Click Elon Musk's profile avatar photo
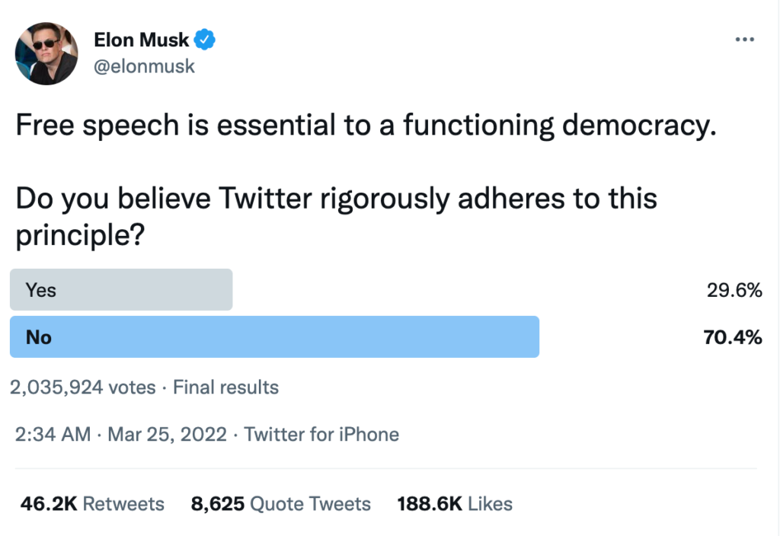The width and height of the screenshot is (780, 536). point(46,53)
